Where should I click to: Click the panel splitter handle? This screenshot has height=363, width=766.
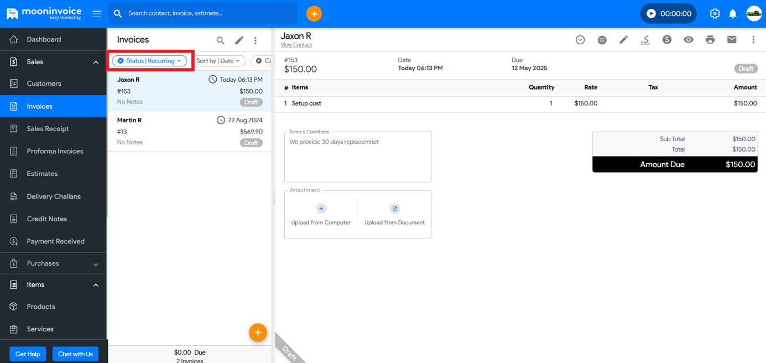[x=273, y=198]
